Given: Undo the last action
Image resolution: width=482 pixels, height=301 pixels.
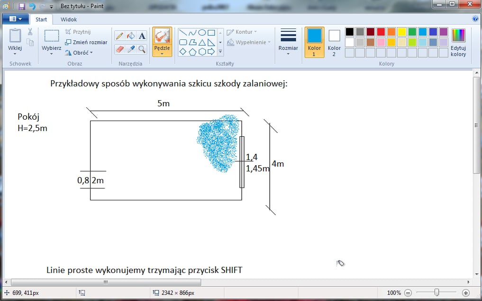Looking at the screenshot, I should [32, 6].
